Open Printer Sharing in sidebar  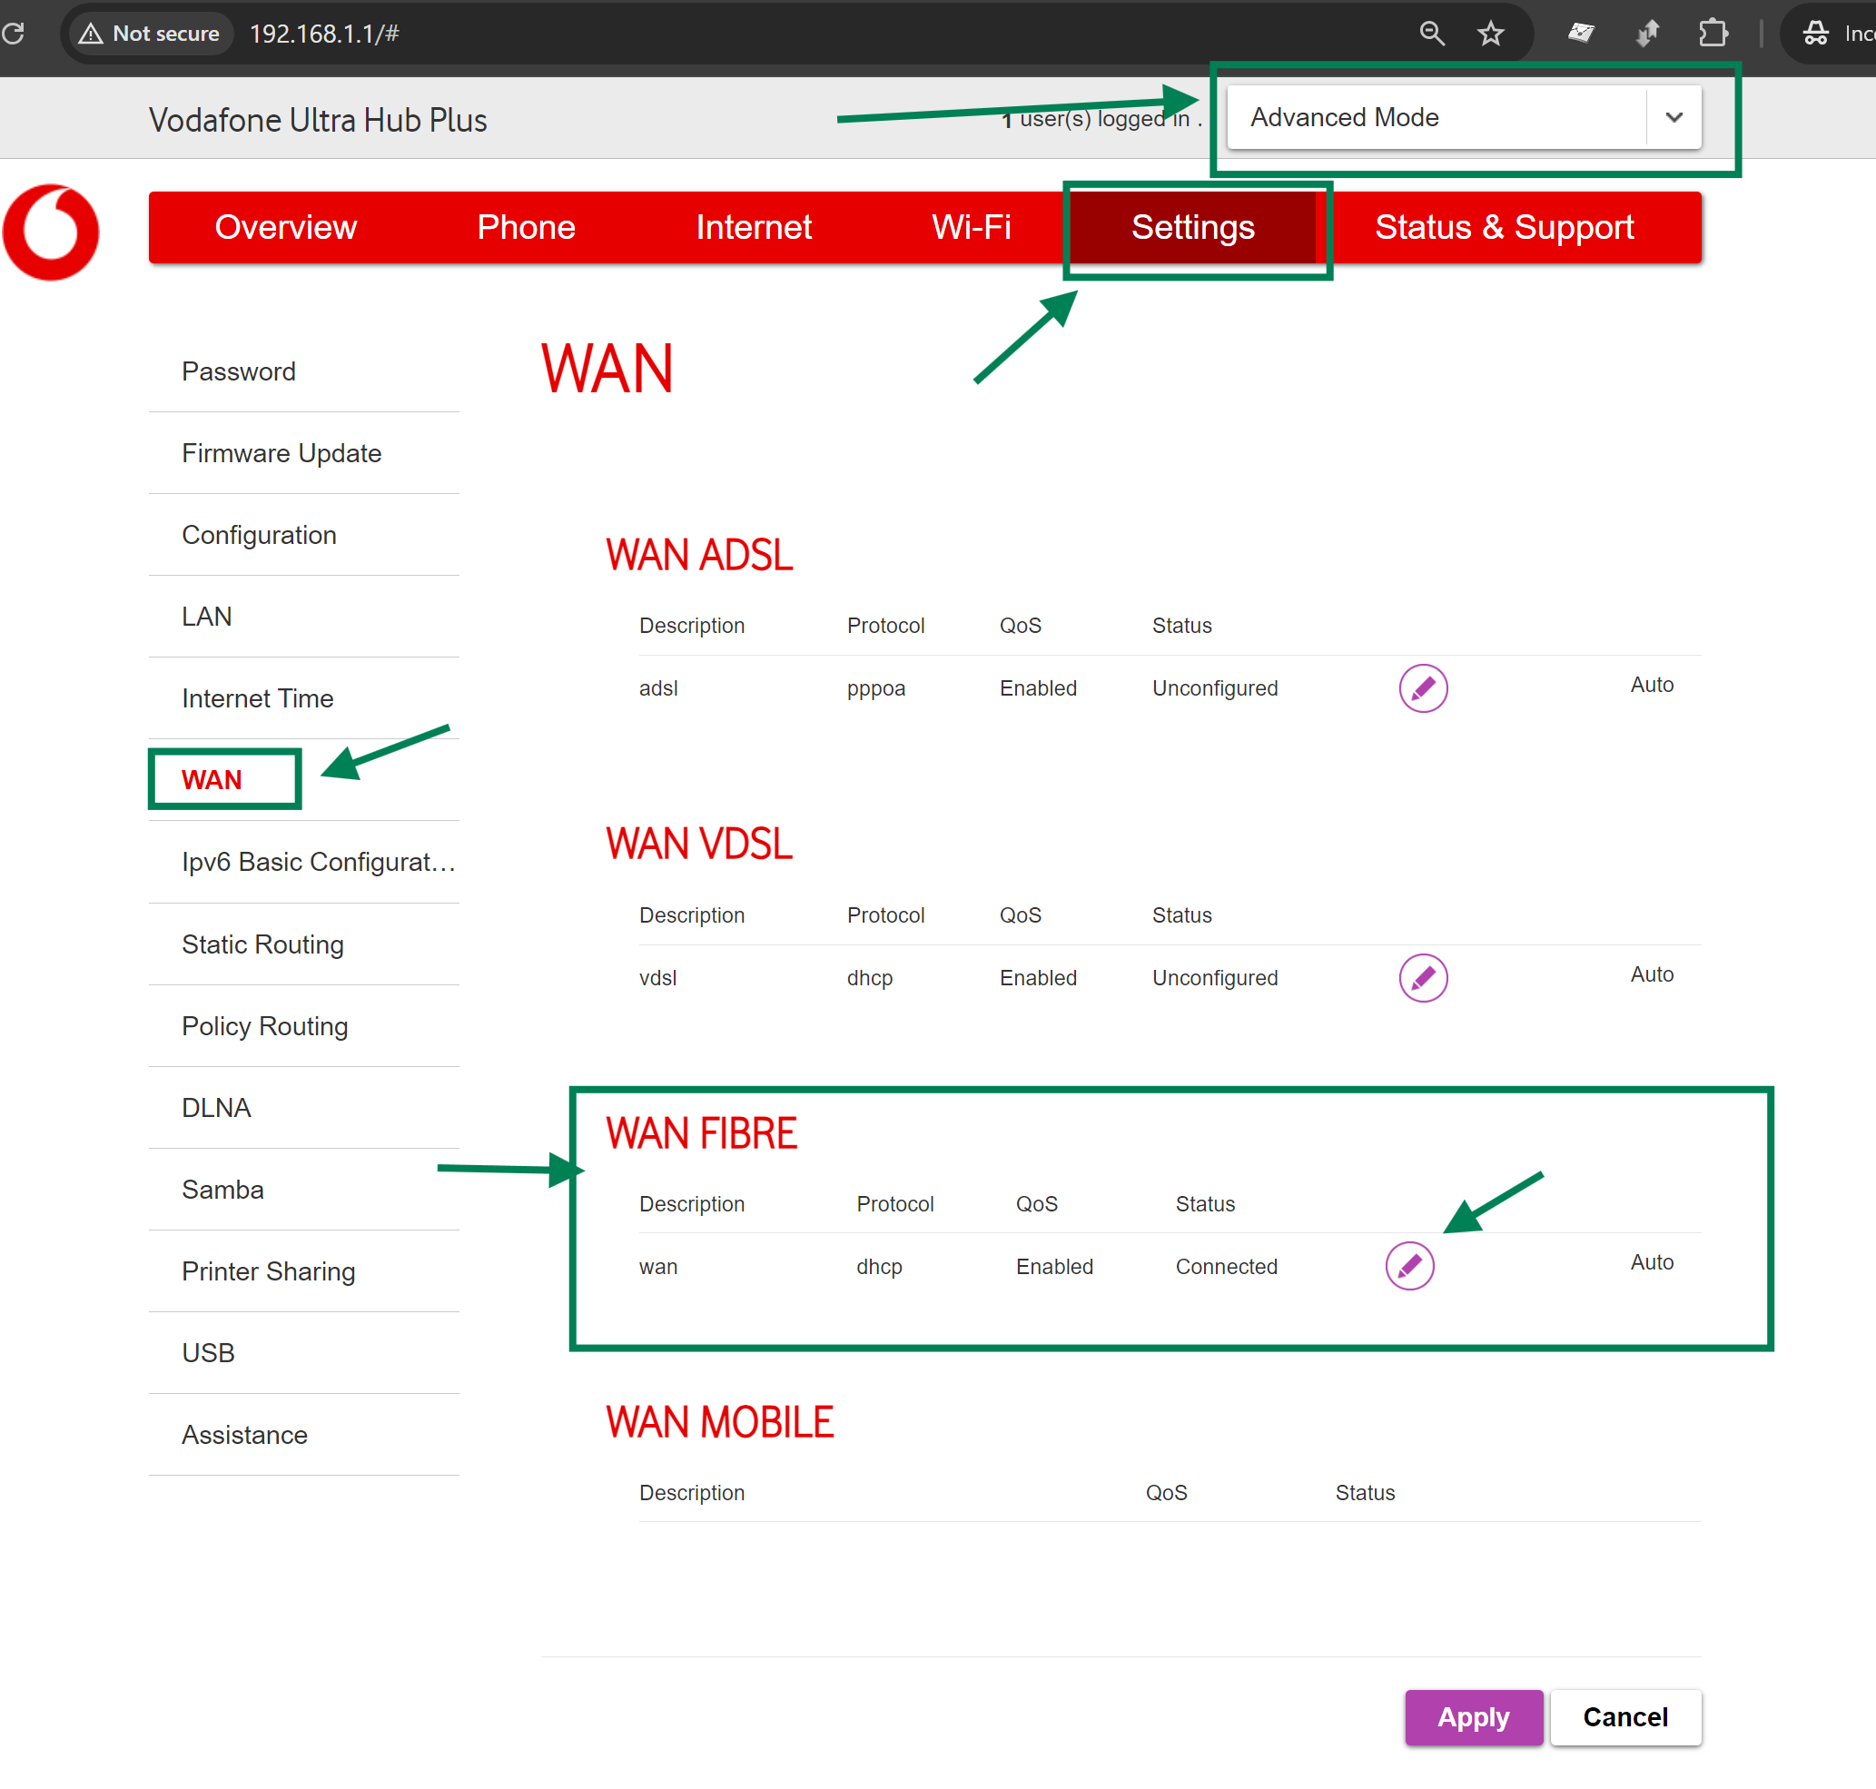click(303, 1271)
